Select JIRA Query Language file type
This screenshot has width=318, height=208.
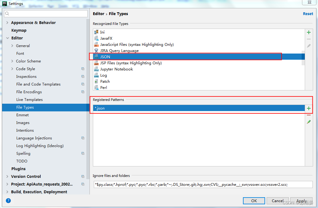tap(119, 51)
